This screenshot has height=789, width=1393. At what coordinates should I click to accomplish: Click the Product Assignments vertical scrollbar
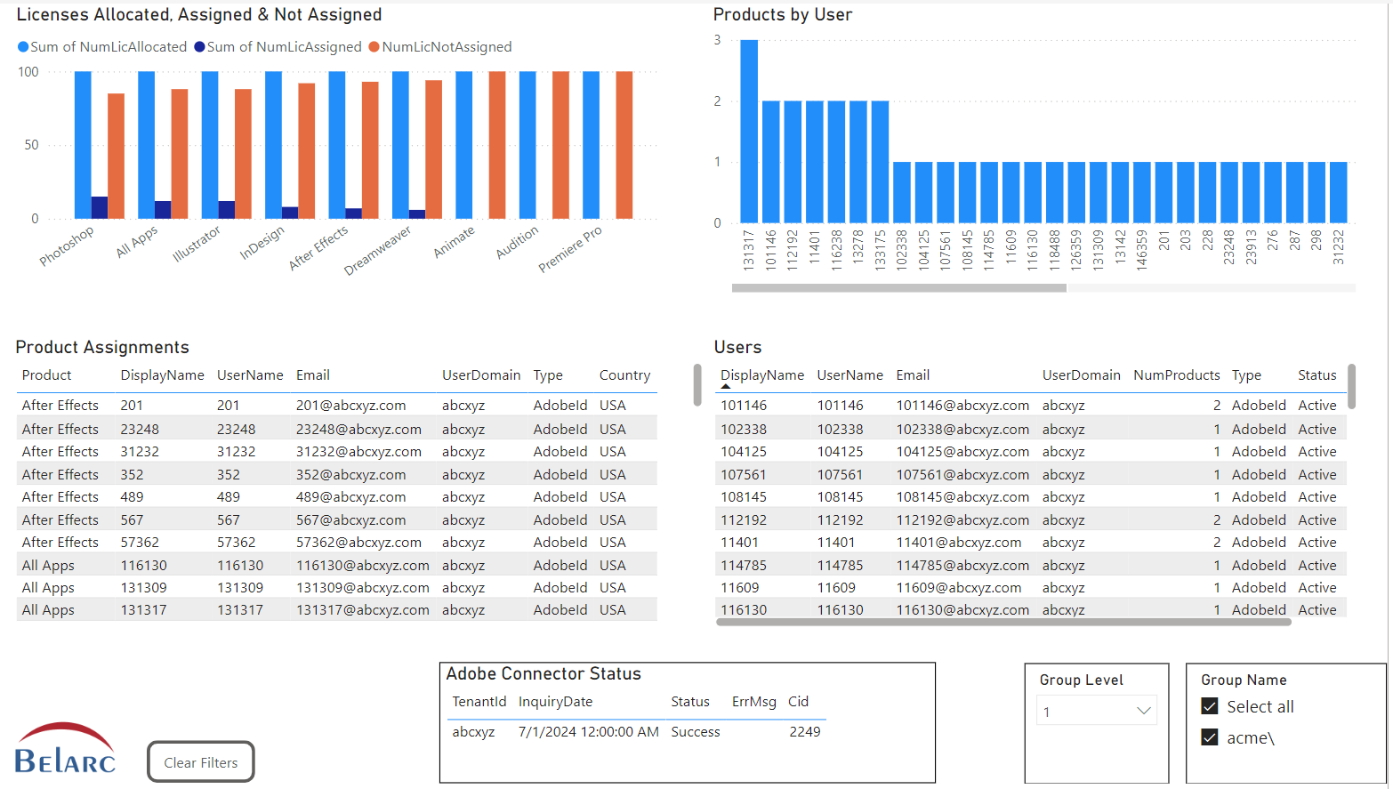point(697,385)
